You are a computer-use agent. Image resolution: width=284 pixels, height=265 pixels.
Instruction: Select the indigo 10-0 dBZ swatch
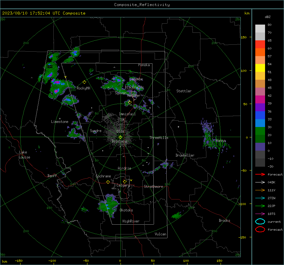(260, 147)
